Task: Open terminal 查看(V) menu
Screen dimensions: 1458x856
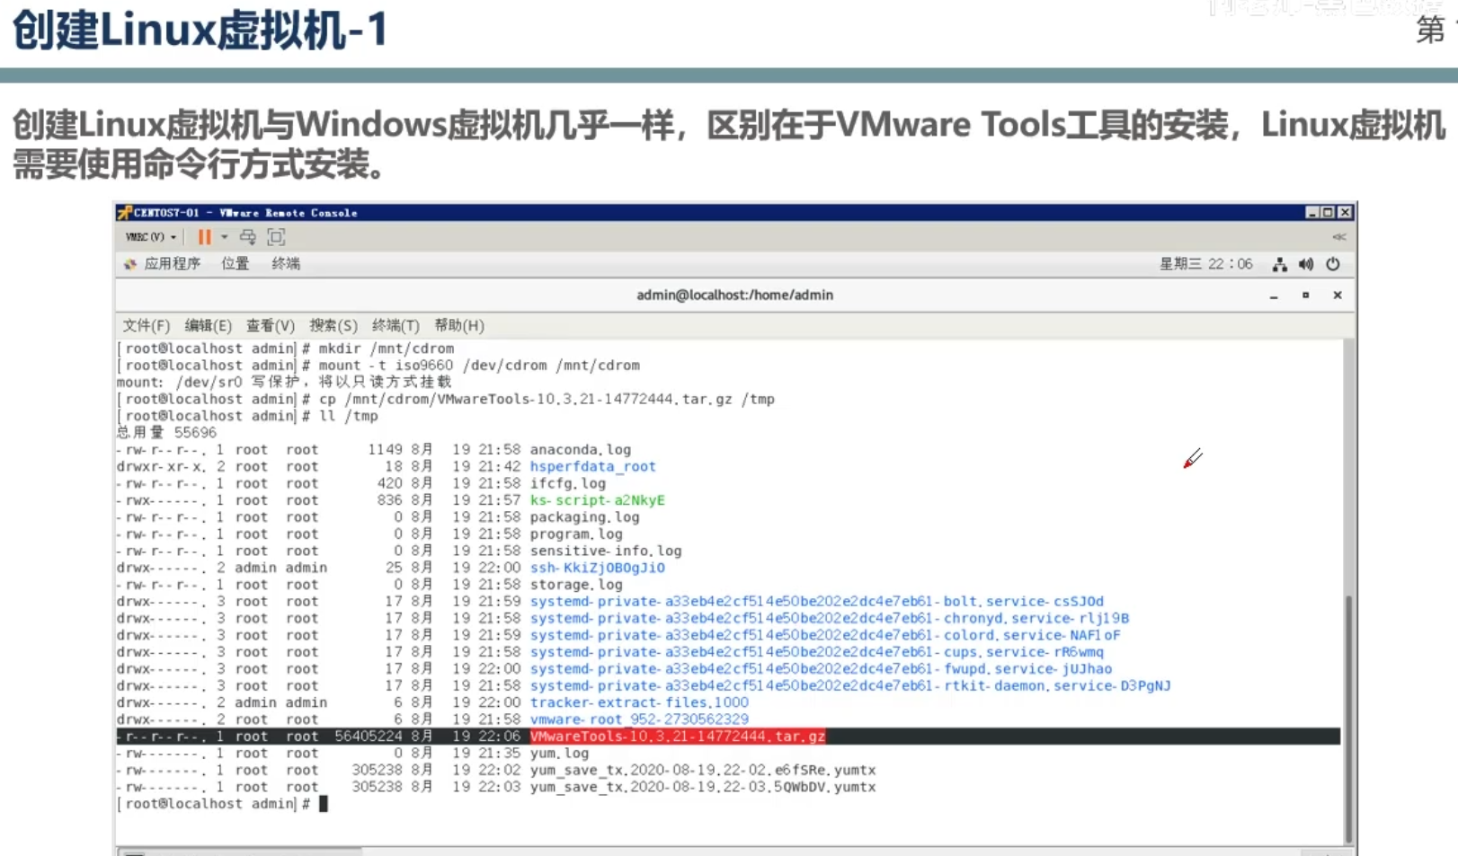Action: (x=271, y=325)
